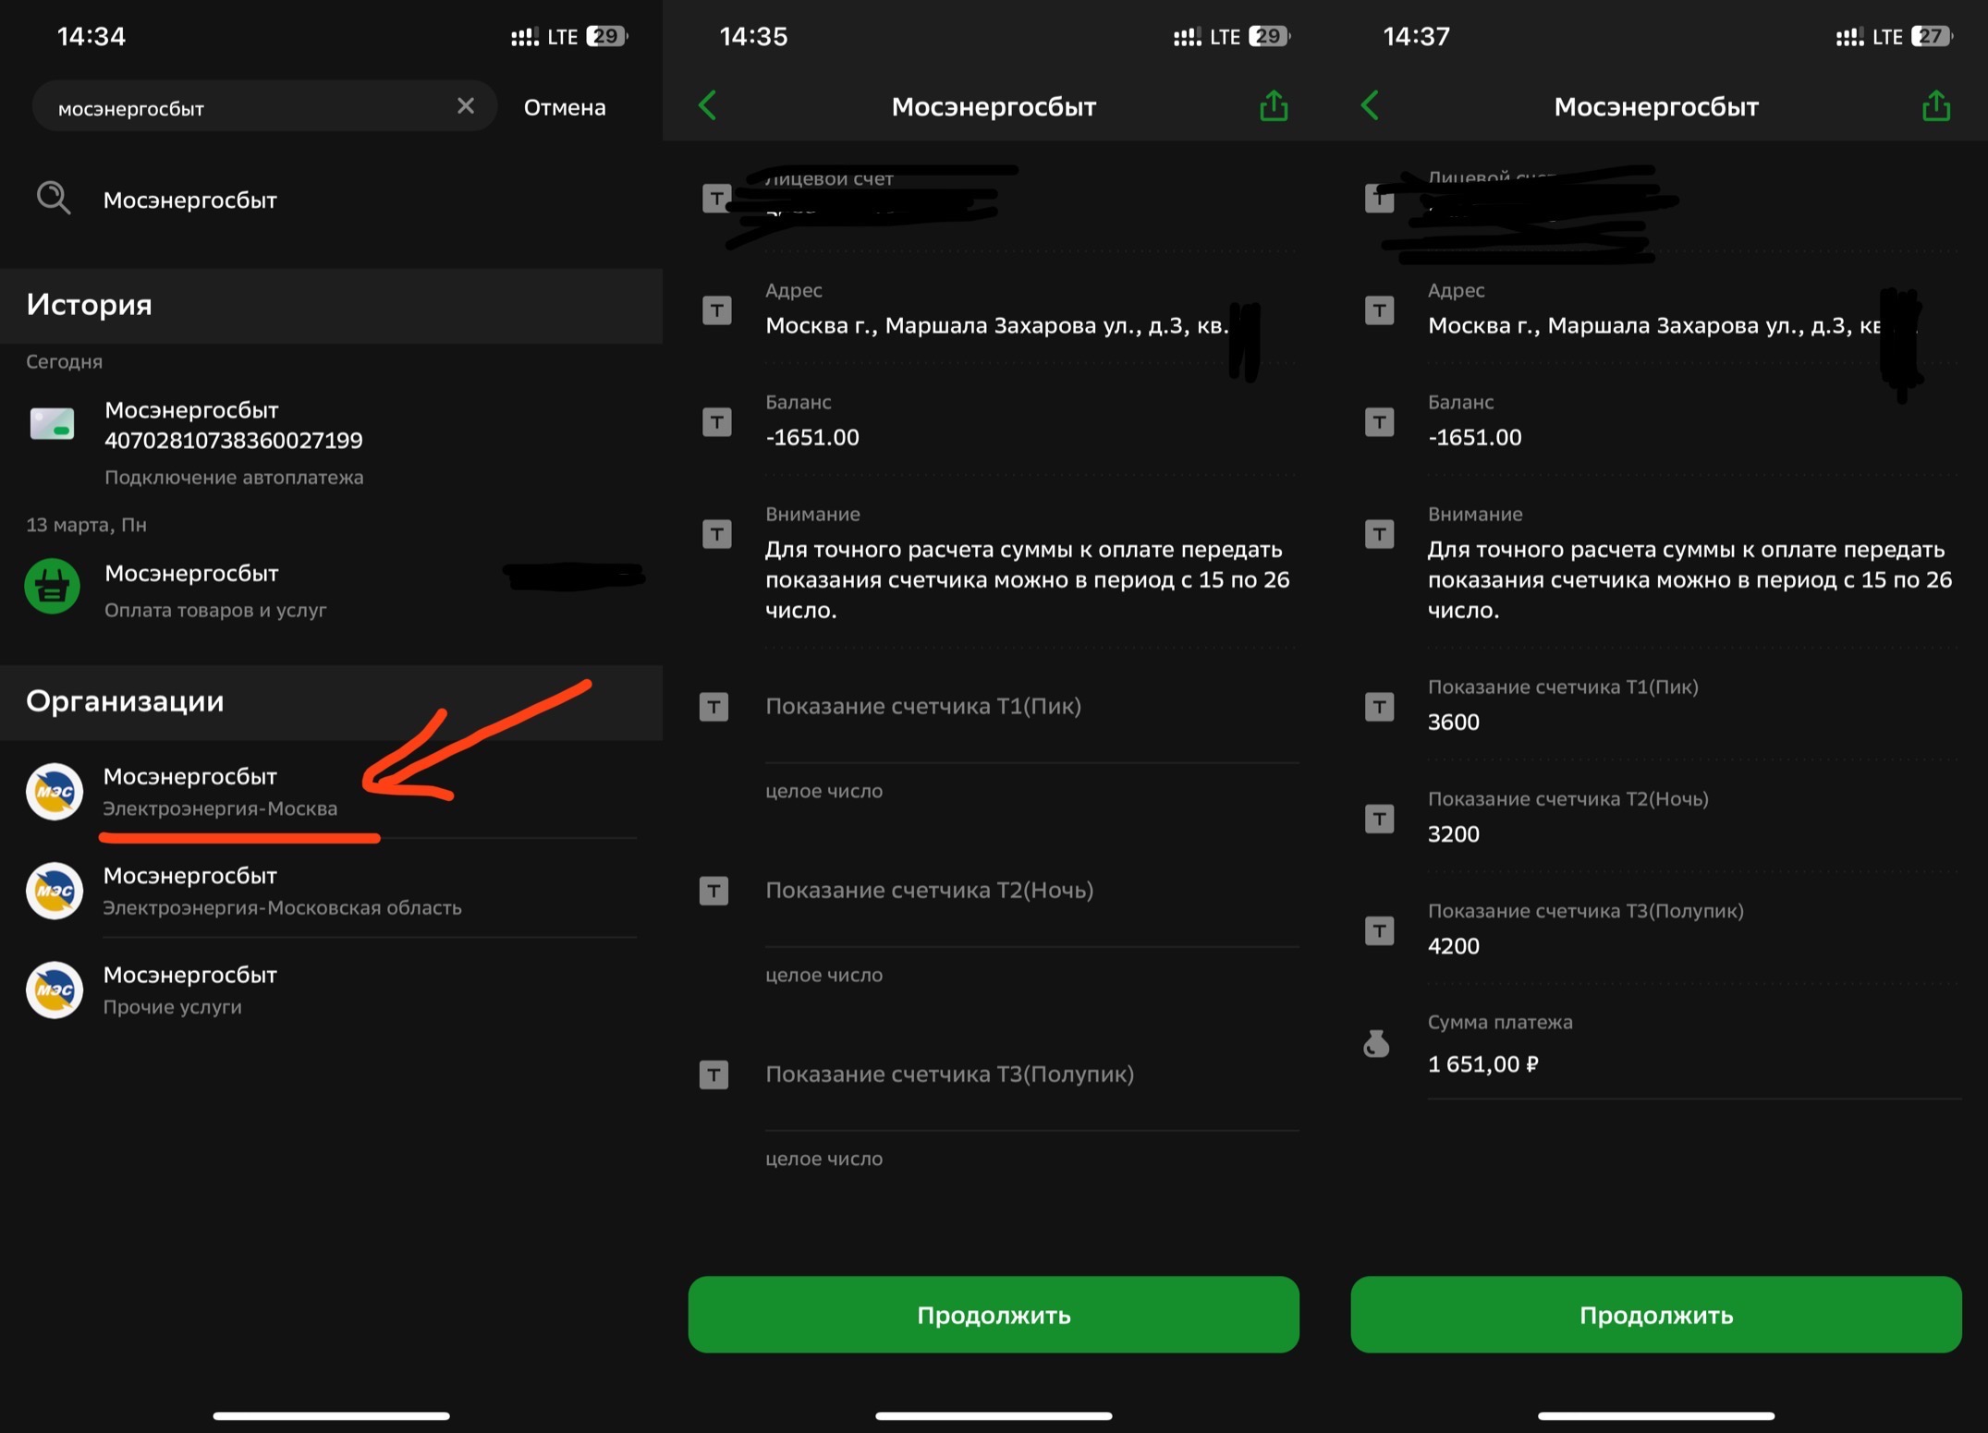Select balance value -1651.00 in right screen
The image size is (1988, 1433).
click(x=1475, y=437)
